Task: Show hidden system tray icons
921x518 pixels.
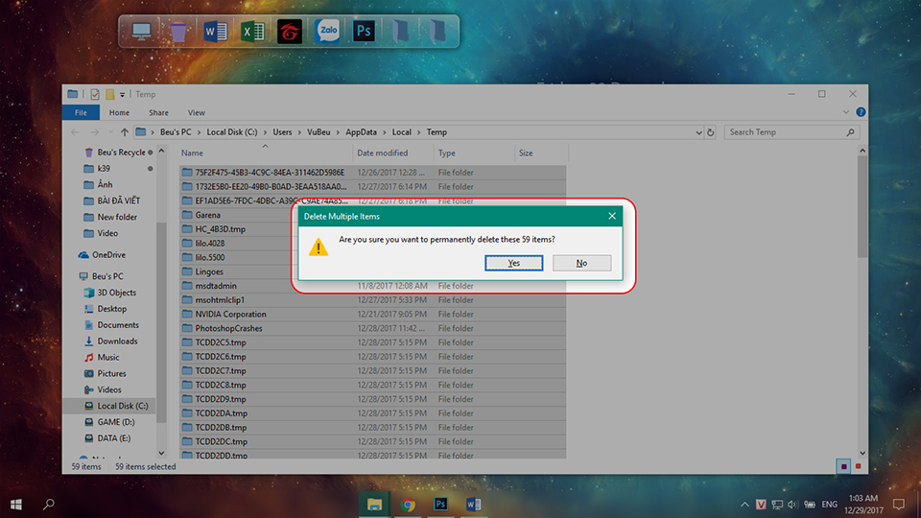Action: [744, 504]
